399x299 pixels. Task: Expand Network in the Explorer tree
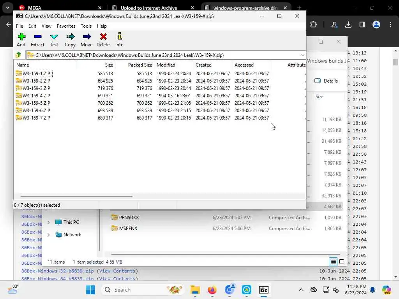49,235
